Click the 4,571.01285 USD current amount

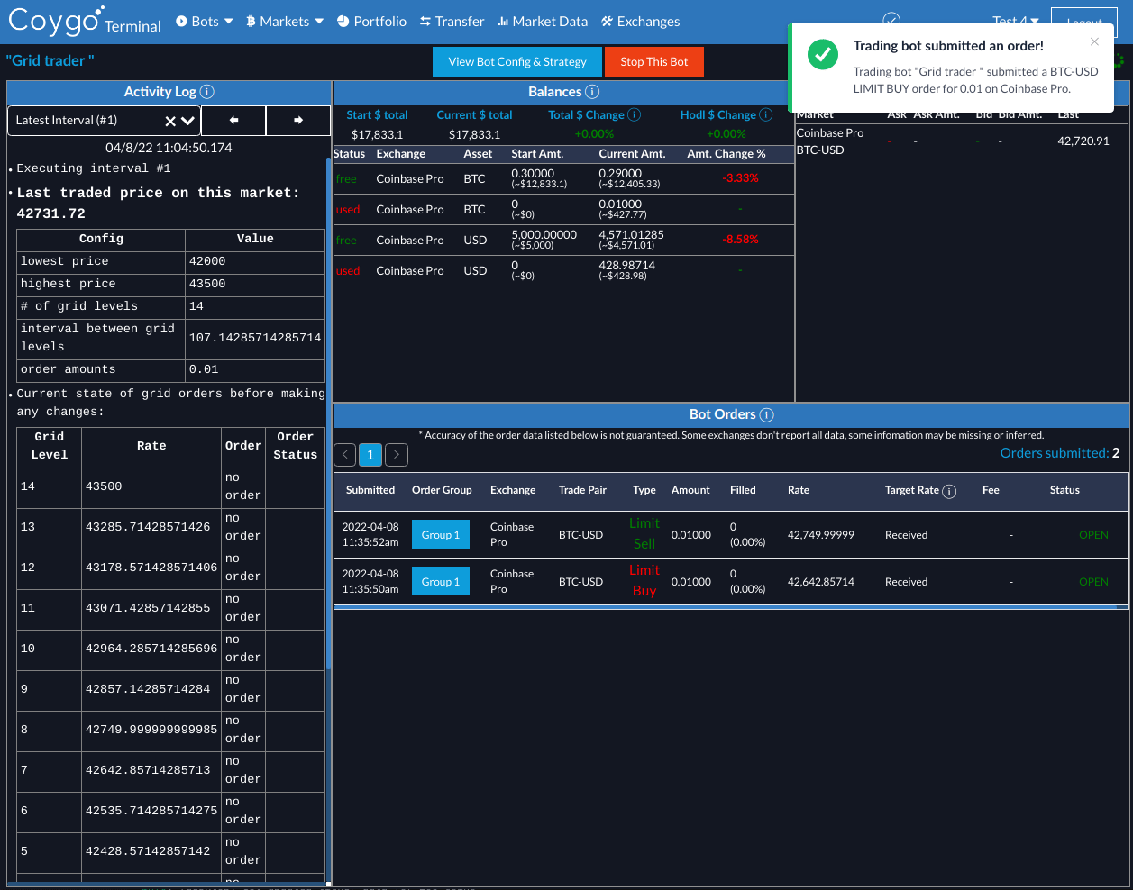coord(631,235)
